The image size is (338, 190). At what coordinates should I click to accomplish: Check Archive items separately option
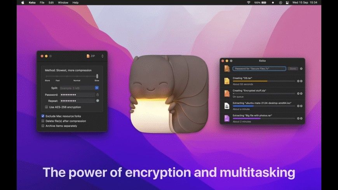(43, 126)
